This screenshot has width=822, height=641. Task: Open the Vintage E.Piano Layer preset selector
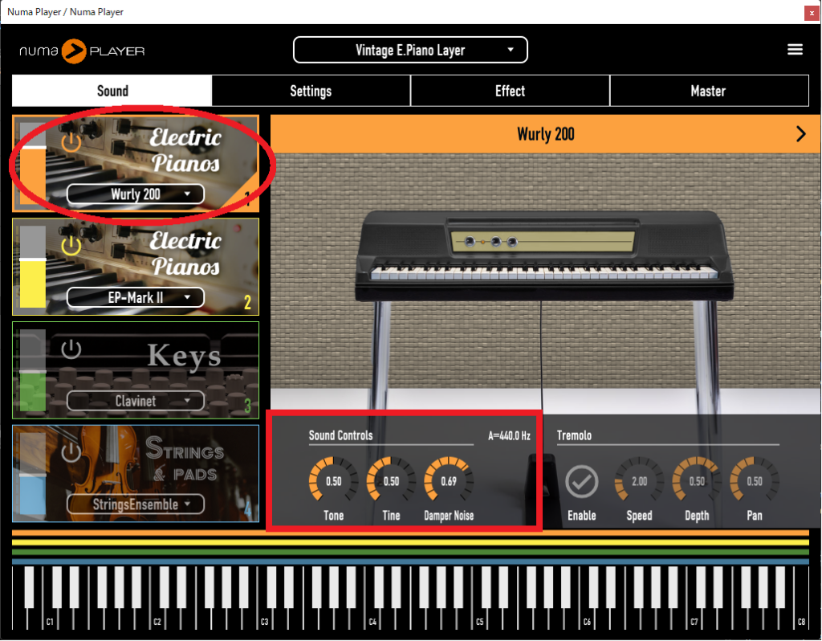(x=410, y=50)
